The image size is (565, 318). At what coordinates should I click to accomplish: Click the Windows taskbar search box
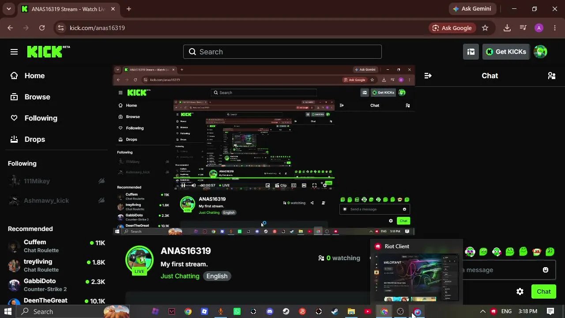[x=73, y=311]
